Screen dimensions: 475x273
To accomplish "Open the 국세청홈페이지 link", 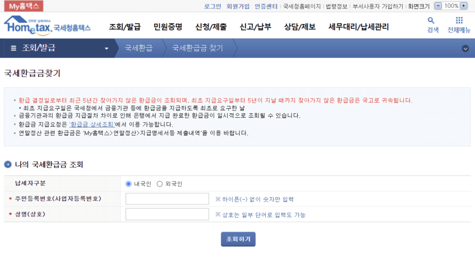I will coord(302,6).
